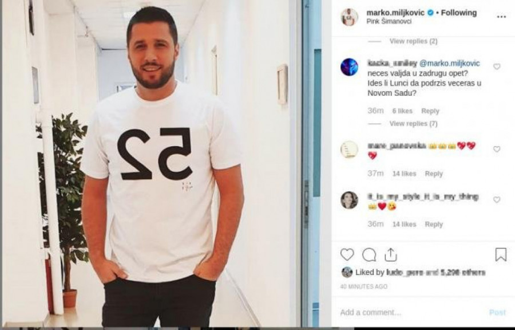The image size is (515, 330).
Task: Open the comment bubble icon
Action: [369, 255]
